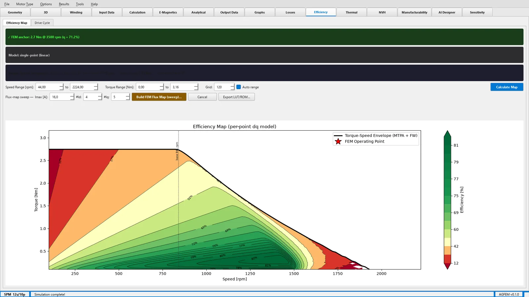Image resolution: width=529 pixels, height=297 pixels.
Task: Click 'Simulation complete!' in the status bar
Action: [x=50, y=294]
